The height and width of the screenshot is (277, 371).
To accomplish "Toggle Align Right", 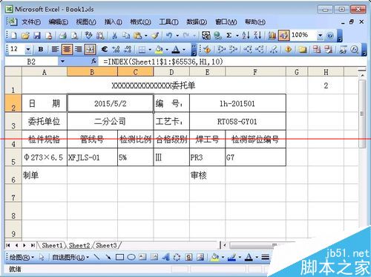I will [79, 50].
